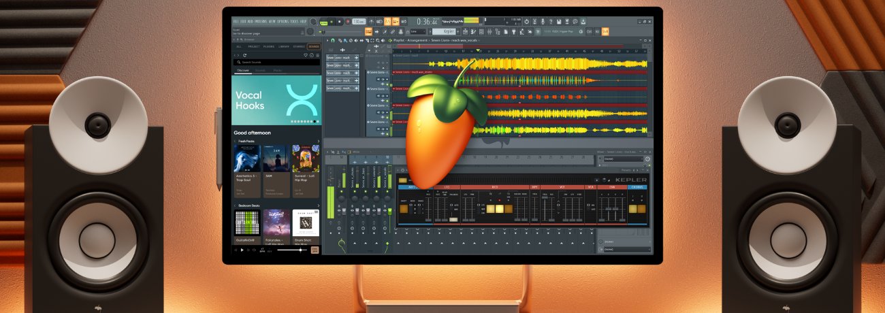Select the DCO section header in Kepler

pyautogui.click(x=495, y=187)
